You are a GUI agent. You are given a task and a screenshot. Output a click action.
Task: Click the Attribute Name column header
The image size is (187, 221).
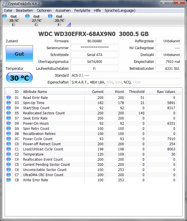click(x=53, y=91)
